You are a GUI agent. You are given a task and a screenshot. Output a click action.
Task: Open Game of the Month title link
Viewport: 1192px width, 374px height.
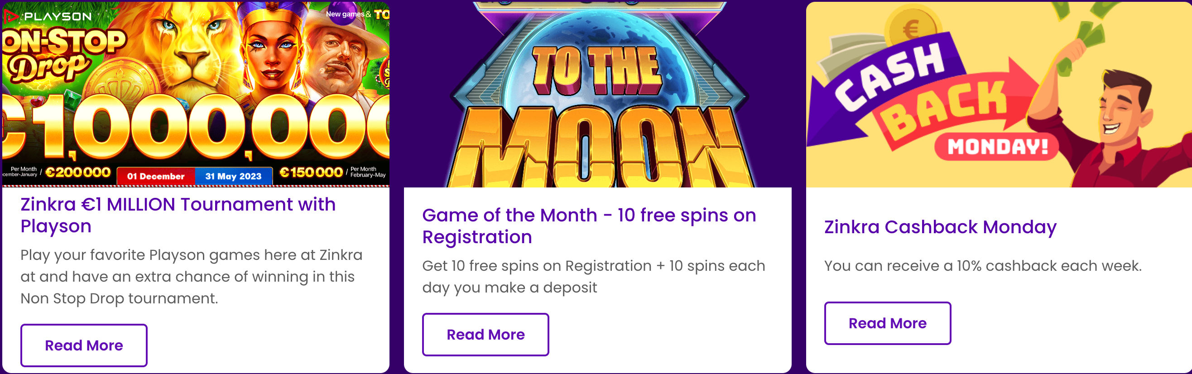pyautogui.click(x=589, y=226)
